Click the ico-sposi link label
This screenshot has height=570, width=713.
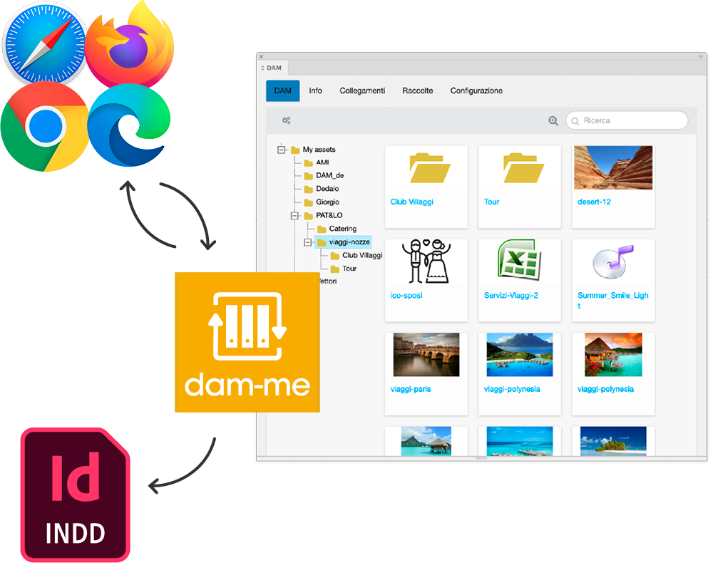coord(406,296)
